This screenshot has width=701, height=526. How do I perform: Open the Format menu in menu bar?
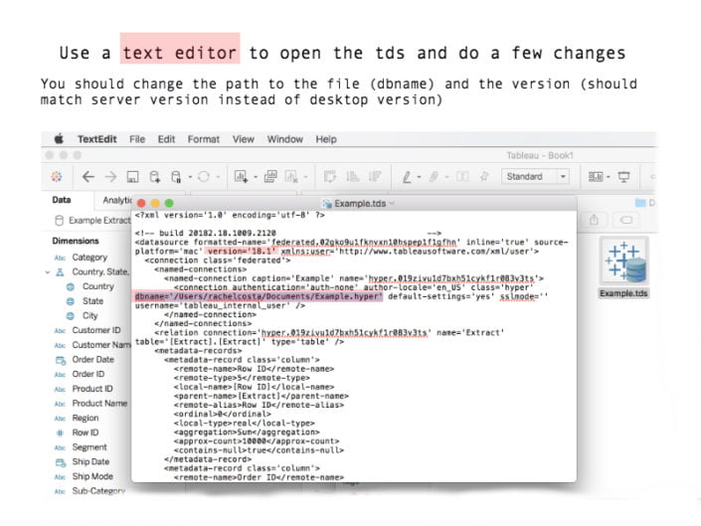pyautogui.click(x=203, y=139)
